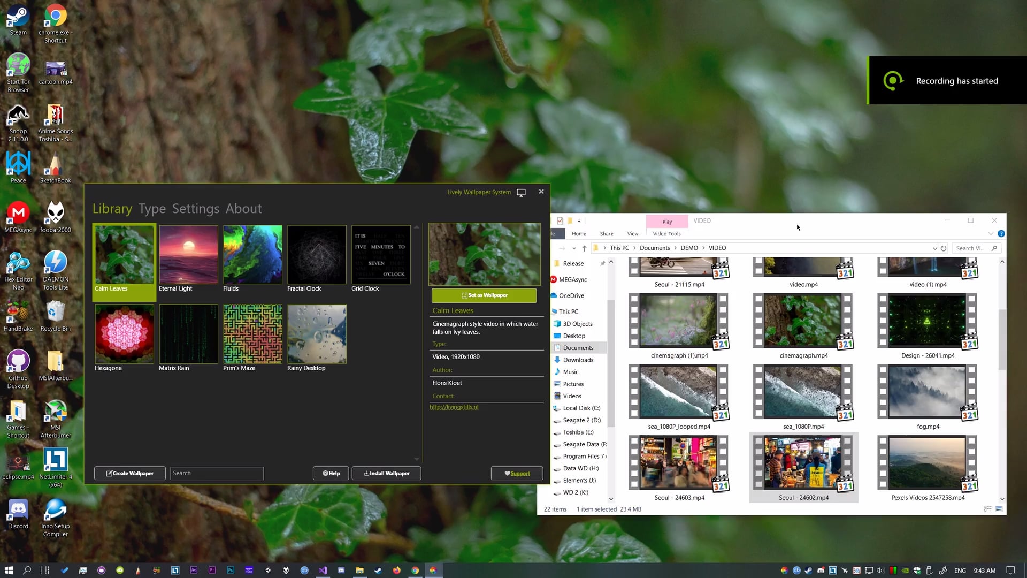
Task: Click the Explorer up-folder arrow
Action: coord(585,248)
